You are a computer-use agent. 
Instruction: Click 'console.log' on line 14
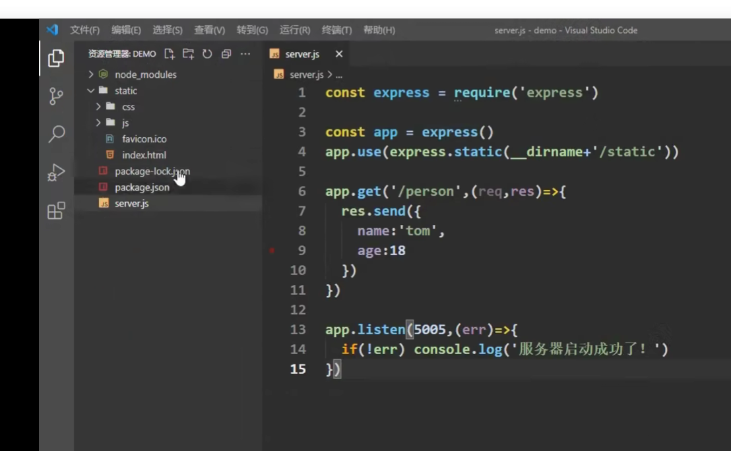[458, 349]
